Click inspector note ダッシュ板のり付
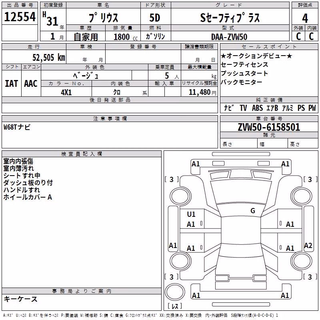The image size is (320, 320). click(28, 183)
